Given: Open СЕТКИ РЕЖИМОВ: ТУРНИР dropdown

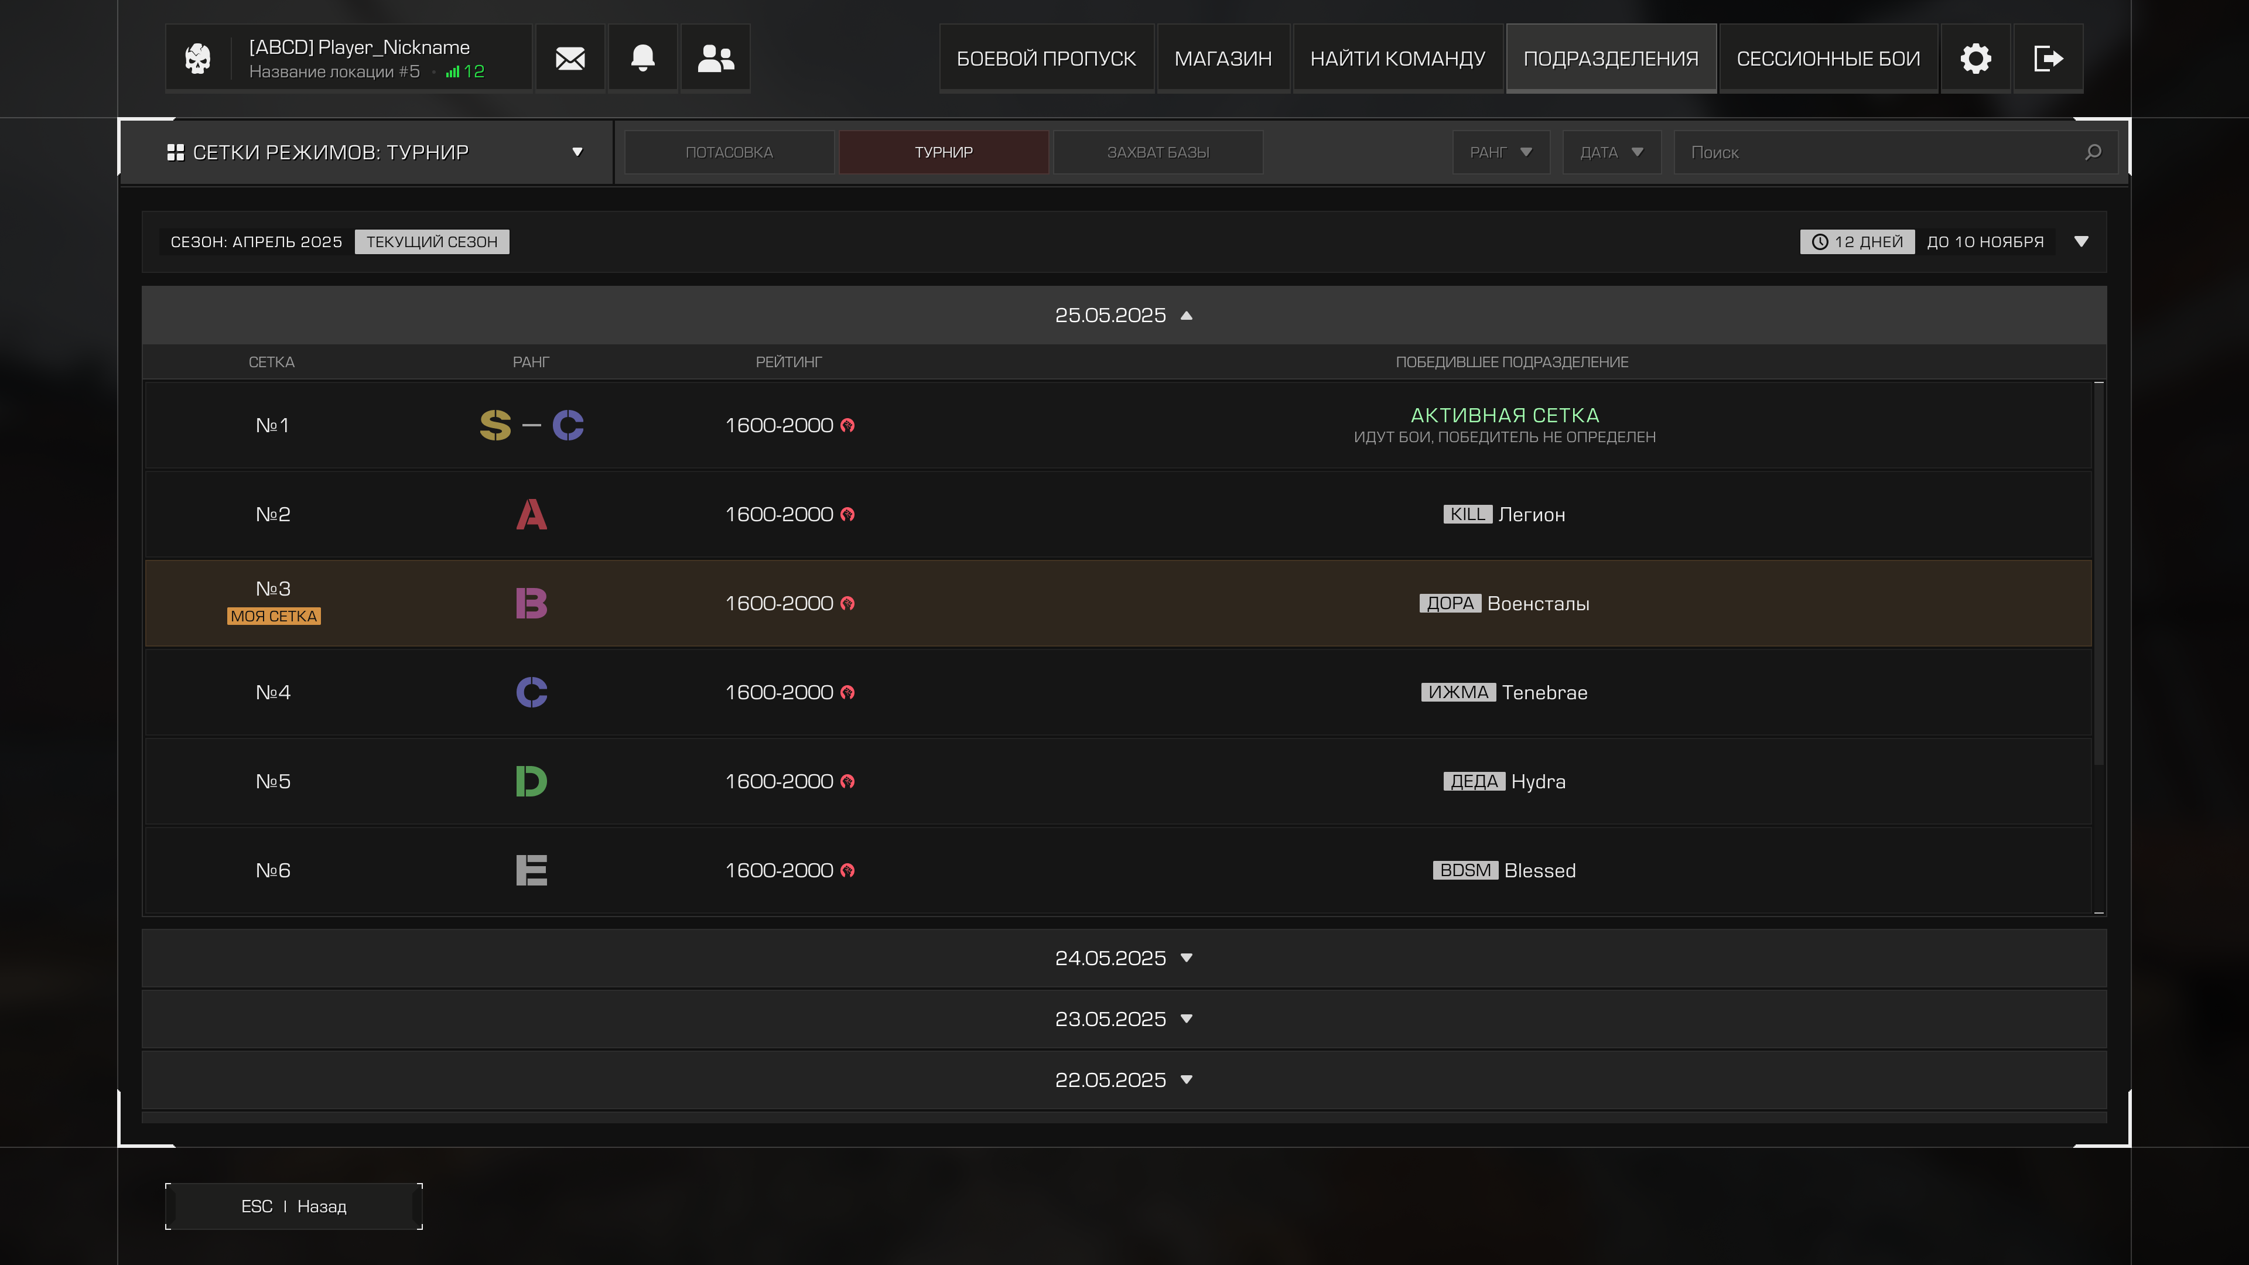Looking at the screenshot, I should [367, 153].
